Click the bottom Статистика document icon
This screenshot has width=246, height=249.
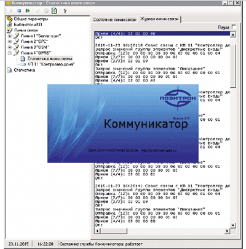tap(9, 70)
